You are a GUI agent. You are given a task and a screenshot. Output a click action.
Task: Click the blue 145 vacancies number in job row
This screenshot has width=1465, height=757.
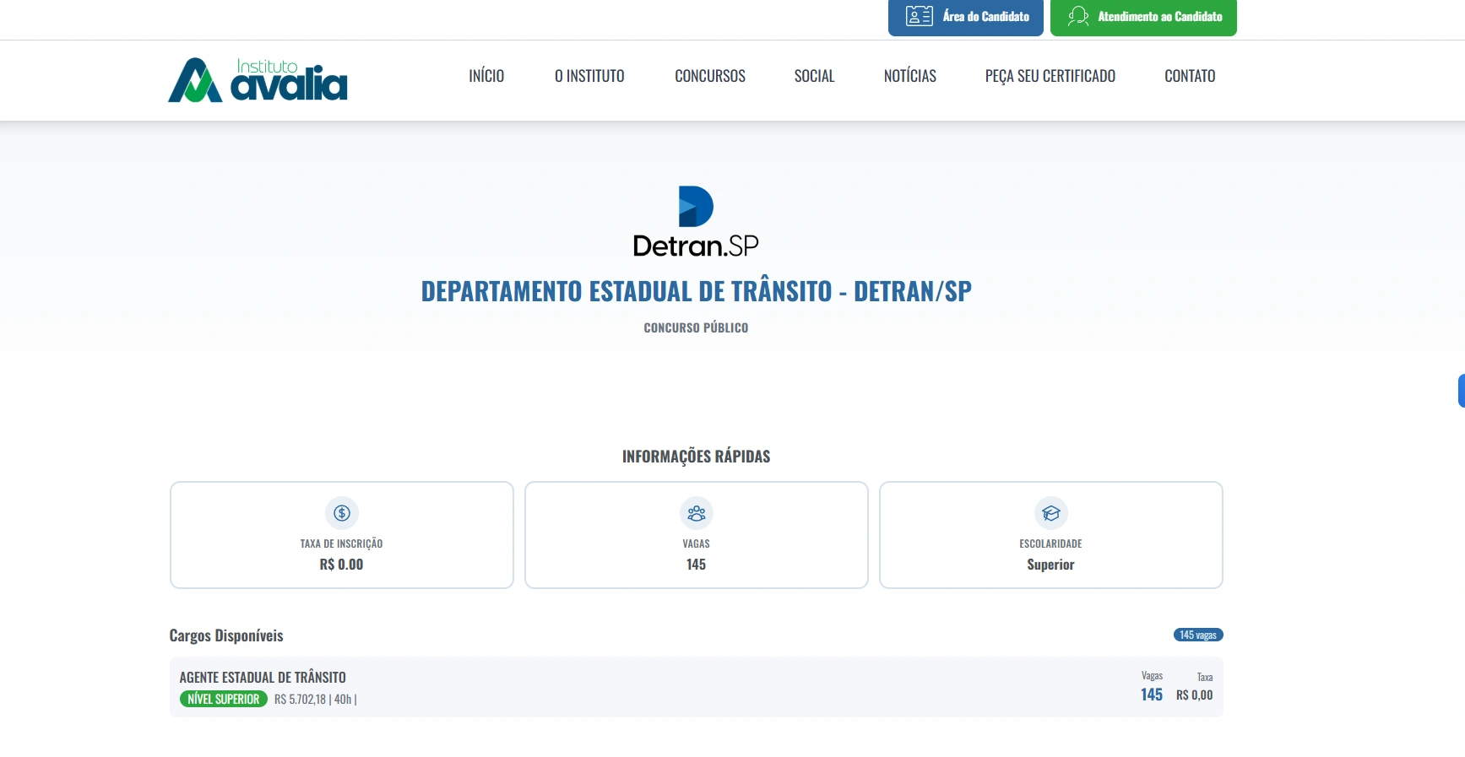tap(1152, 695)
